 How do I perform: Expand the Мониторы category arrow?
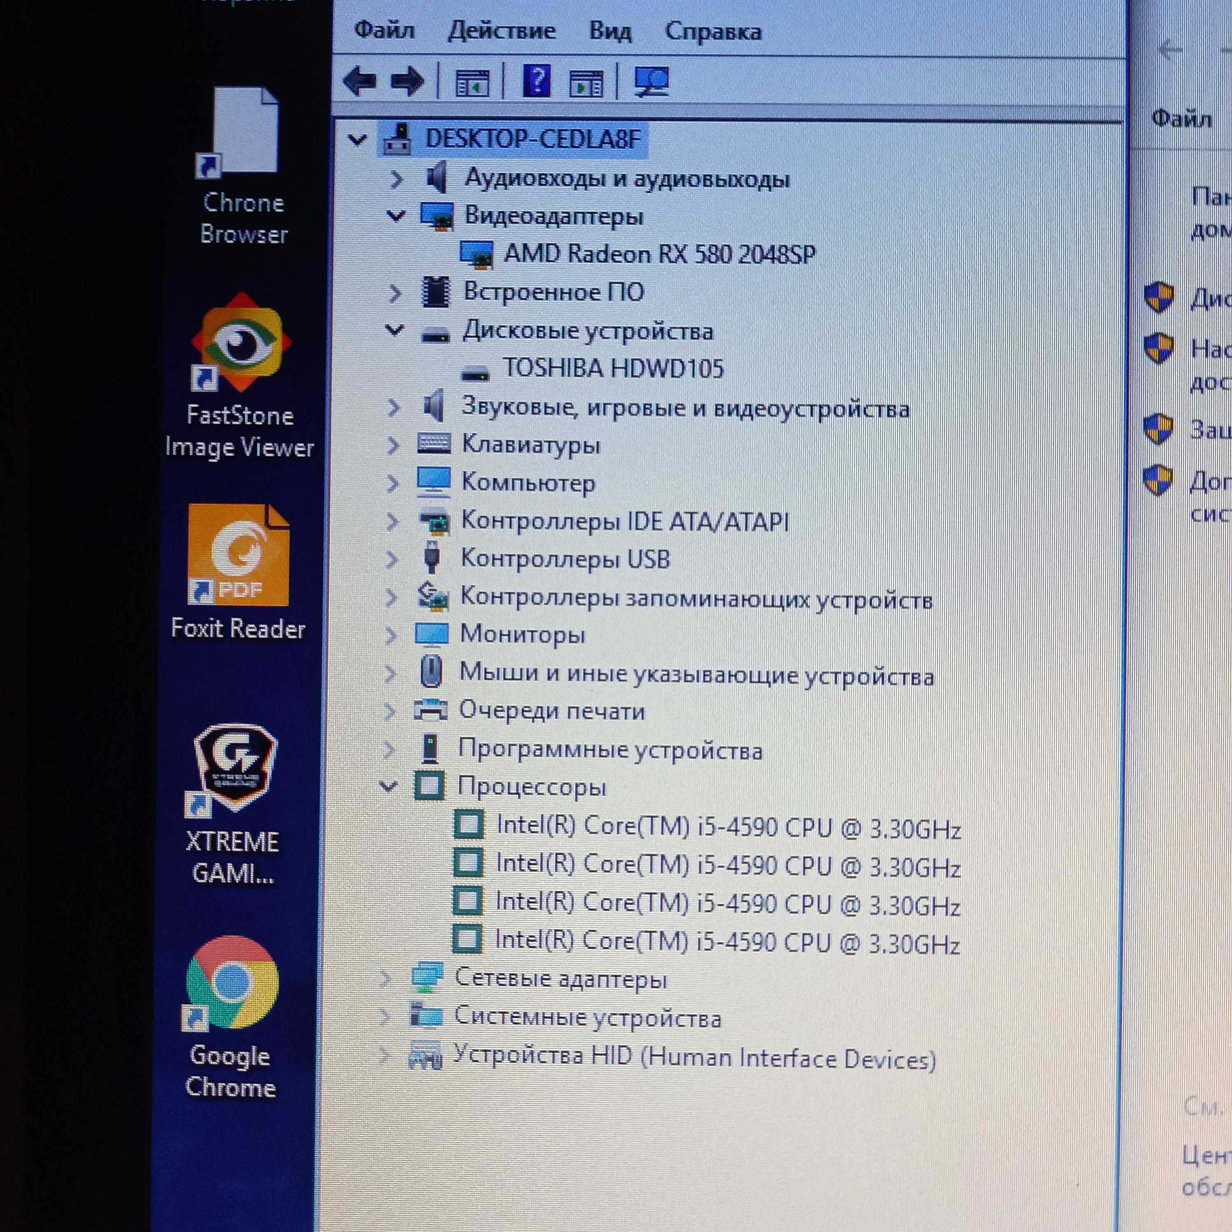(x=391, y=635)
